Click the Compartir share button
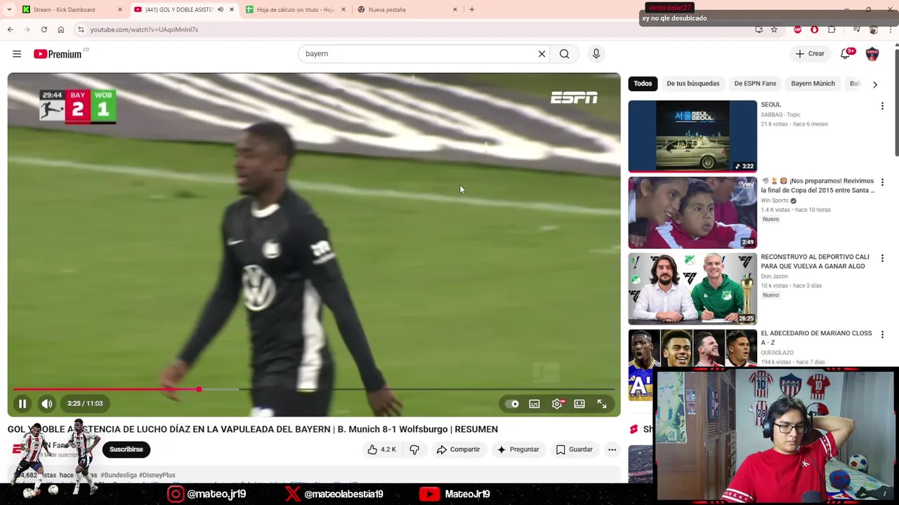Viewport: 899px width, 505px height. (458, 450)
